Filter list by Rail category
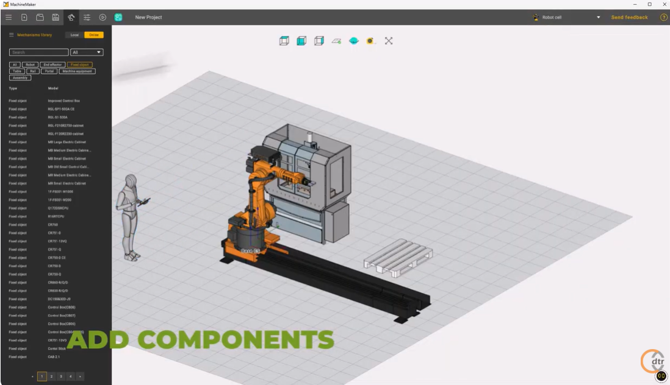670x385 pixels. (x=33, y=71)
